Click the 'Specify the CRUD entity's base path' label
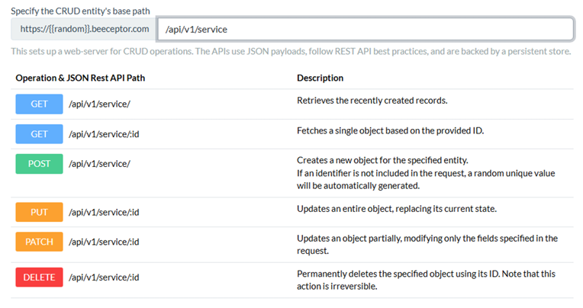Image resolution: width=583 pixels, height=308 pixels. [80, 11]
